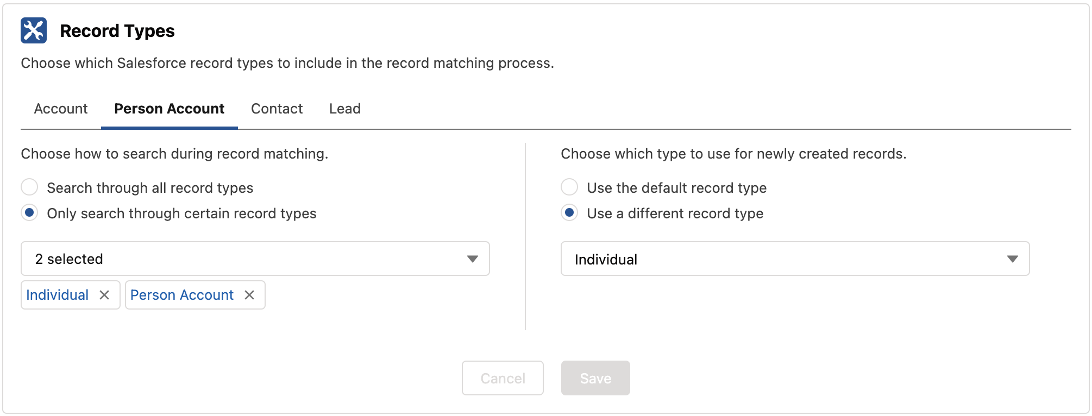Click the Individual pill label
The width and height of the screenshot is (1092, 416).
58,295
